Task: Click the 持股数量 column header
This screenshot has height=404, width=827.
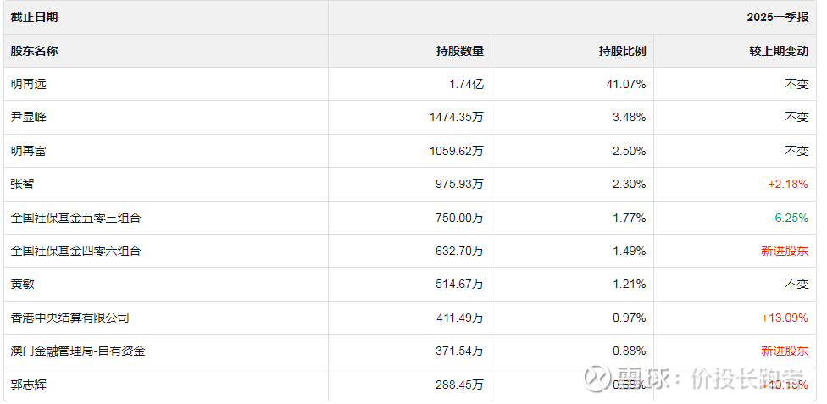Action: click(460, 51)
